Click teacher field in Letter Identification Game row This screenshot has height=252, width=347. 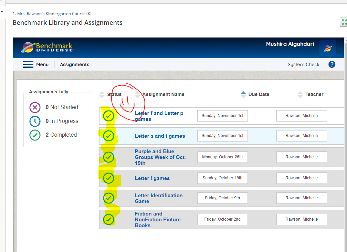coord(302,198)
